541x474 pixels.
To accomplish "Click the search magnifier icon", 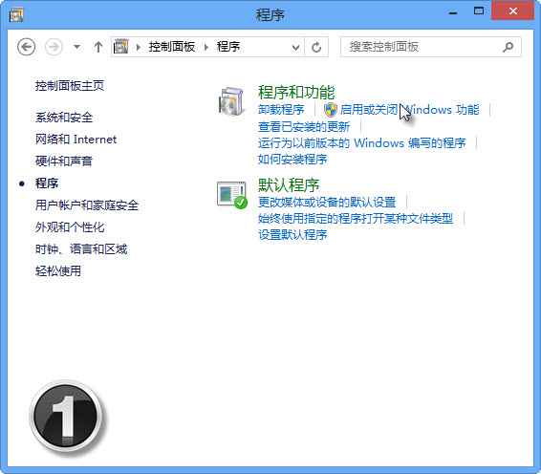I will (x=508, y=47).
